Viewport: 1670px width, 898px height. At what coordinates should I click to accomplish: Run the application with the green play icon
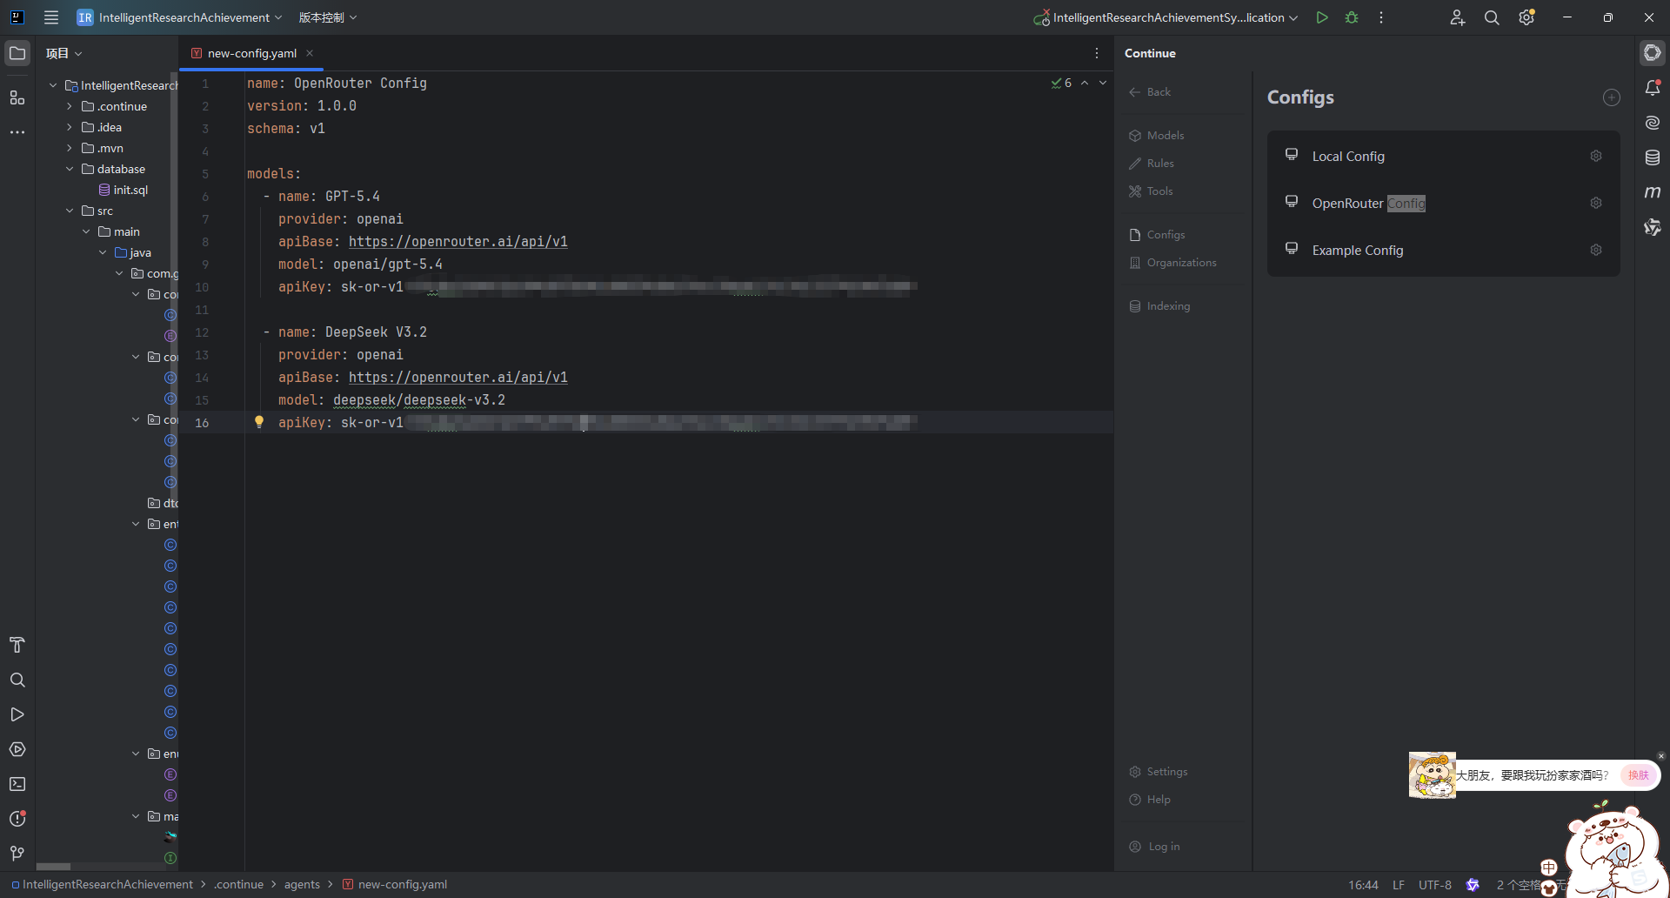1322,17
